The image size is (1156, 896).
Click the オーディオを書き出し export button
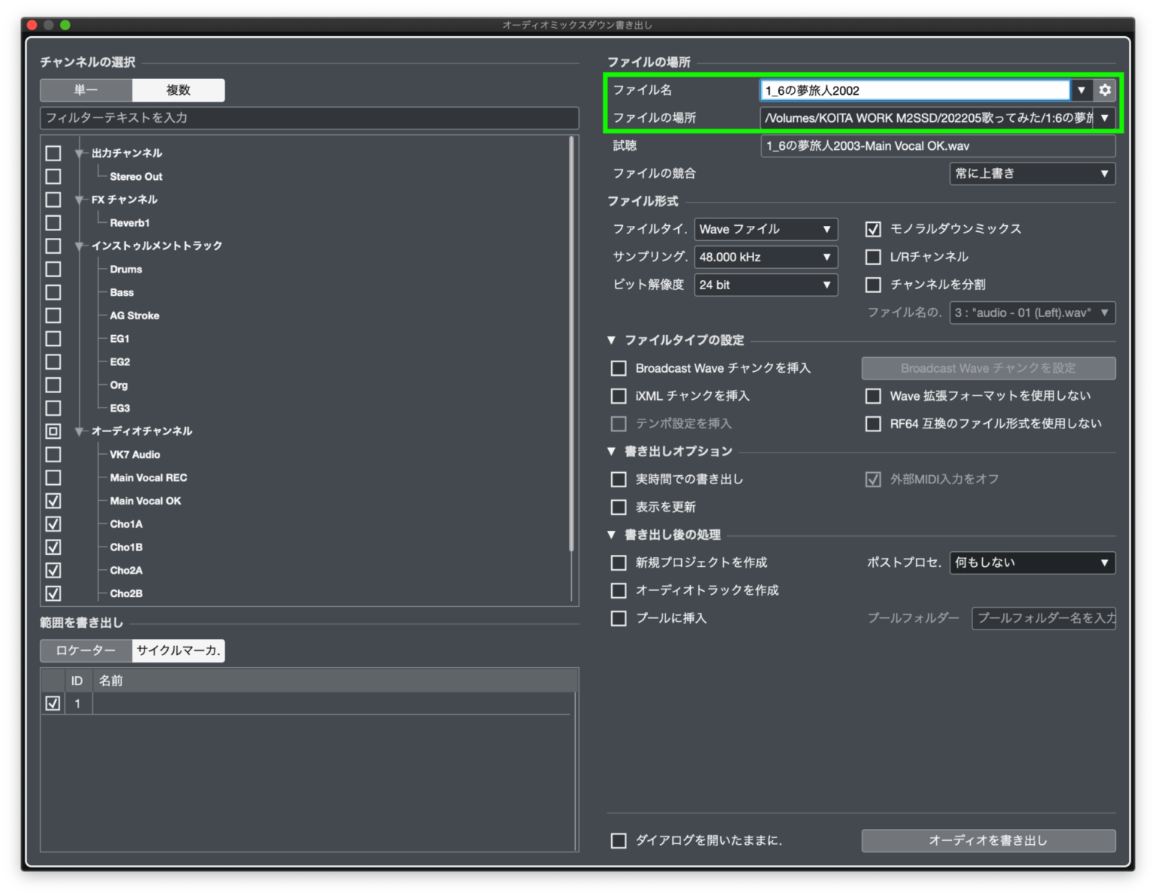click(x=988, y=840)
